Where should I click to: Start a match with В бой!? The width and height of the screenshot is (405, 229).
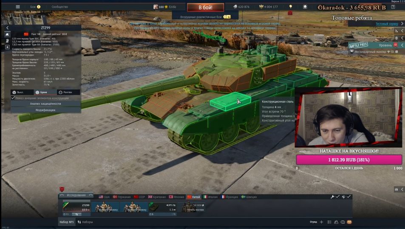(x=205, y=8)
